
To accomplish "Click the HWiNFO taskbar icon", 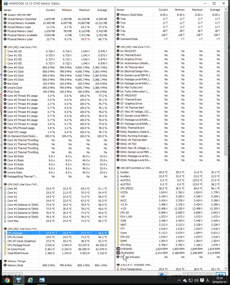I will [19, 280].
